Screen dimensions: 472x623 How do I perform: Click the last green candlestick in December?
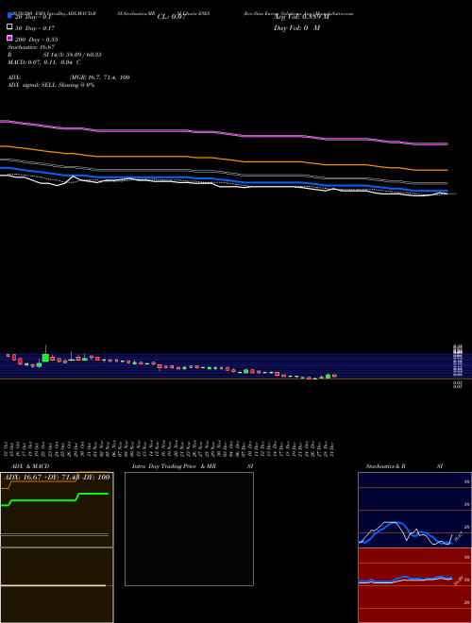pos(329,376)
